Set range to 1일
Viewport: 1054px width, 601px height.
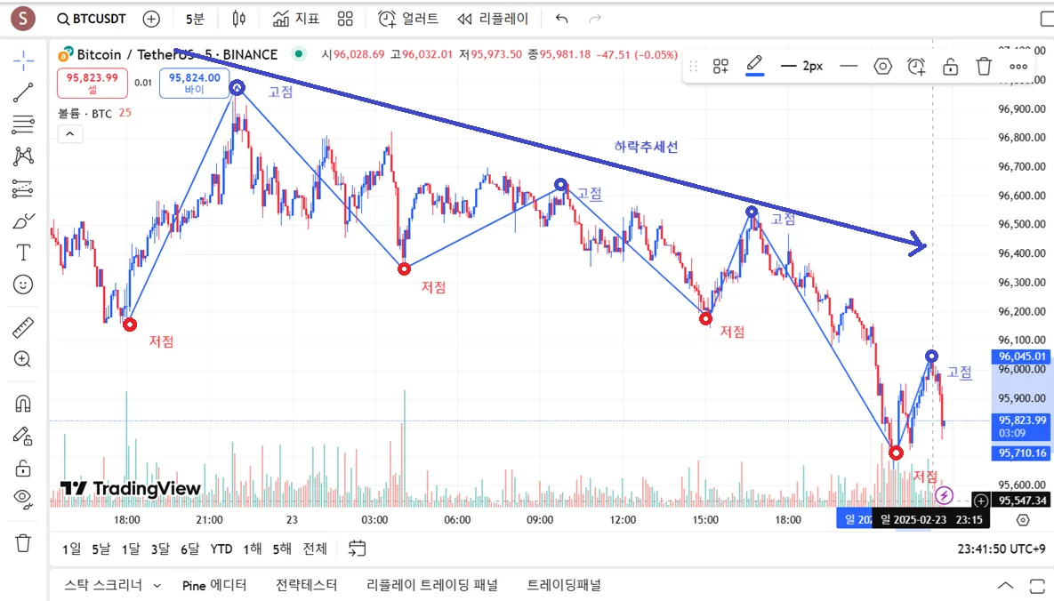[71, 549]
